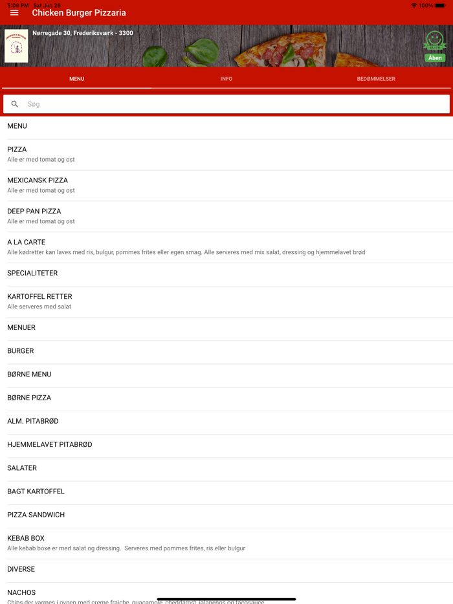Open the SALATER category
The image size is (453, 604).
tap(226, 469)
